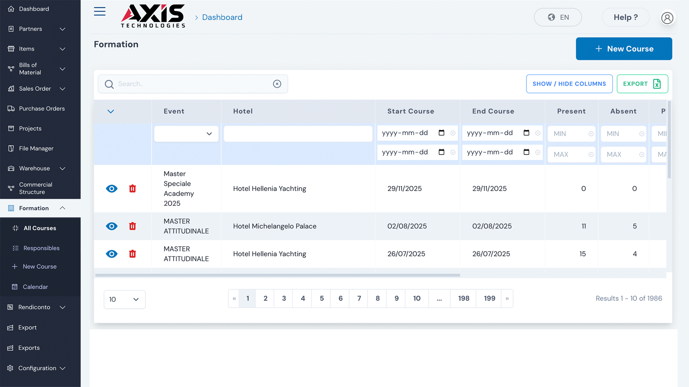
Task: Open Start Course first date calendar picker
Action: 441,133
